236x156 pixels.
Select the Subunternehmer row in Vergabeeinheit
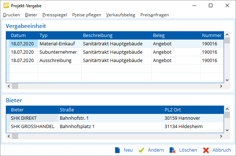coord(58,52)
